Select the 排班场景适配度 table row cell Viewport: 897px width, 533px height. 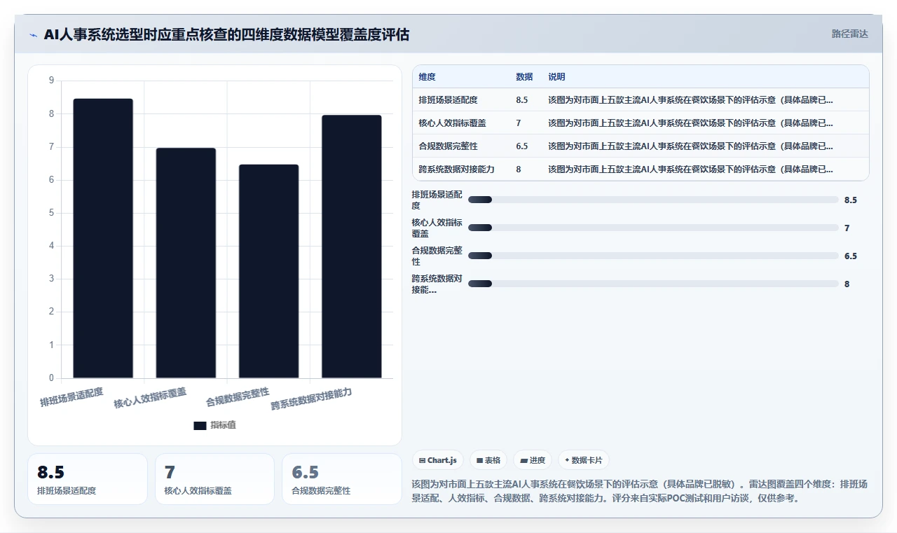448,100
